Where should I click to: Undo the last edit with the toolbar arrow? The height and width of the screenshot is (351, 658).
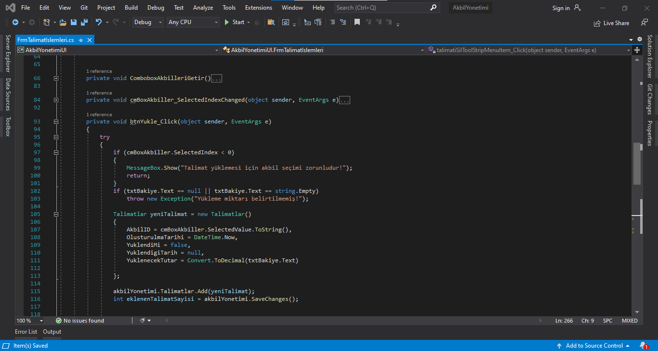[99, 22]
